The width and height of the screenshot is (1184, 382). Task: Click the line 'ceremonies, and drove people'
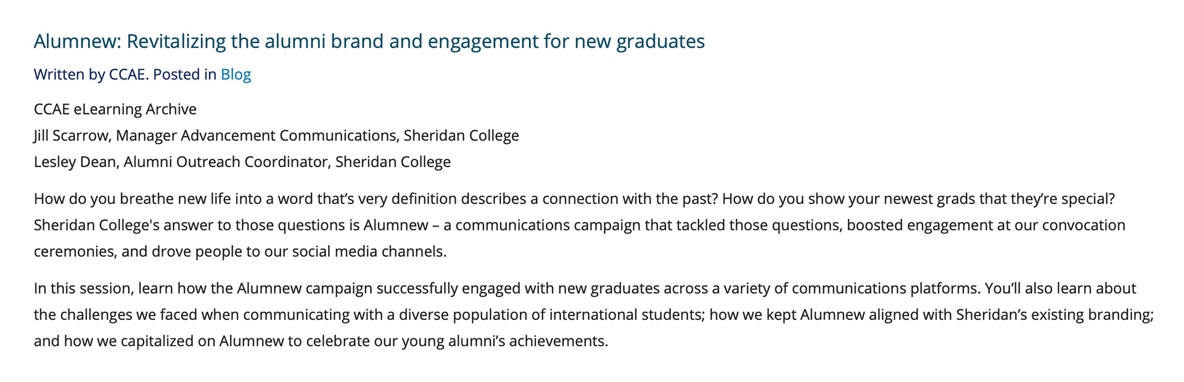click(240, 252)
